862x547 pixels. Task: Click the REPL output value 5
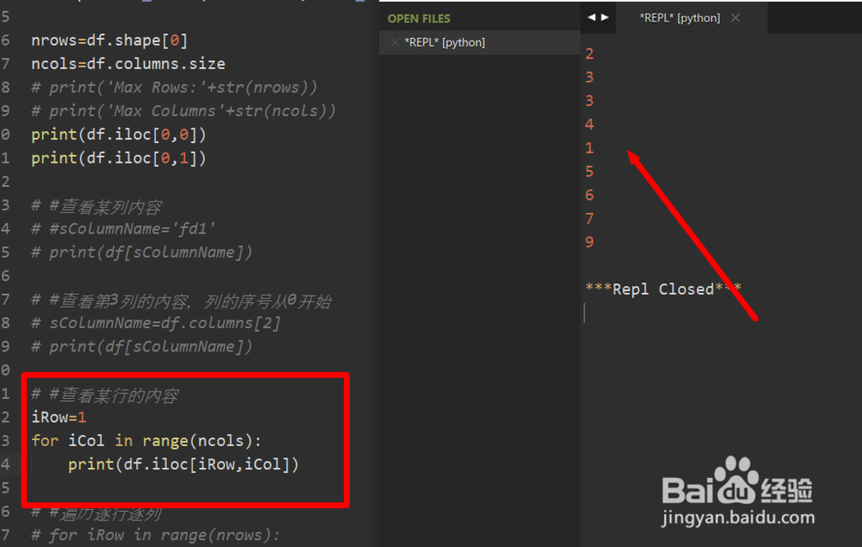pos(590,172)
